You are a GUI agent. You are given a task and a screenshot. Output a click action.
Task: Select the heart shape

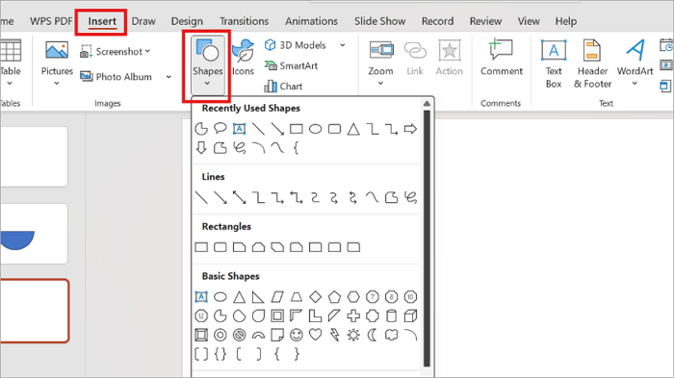click(x=316, y=335)
